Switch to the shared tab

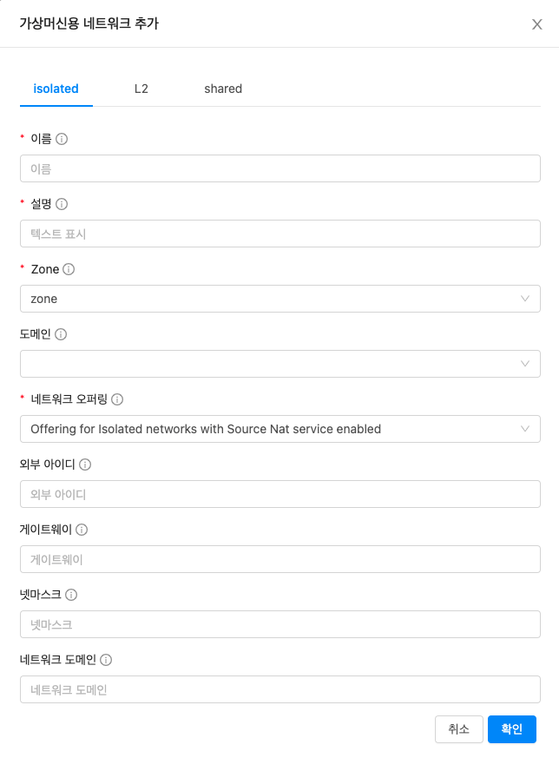(223, 89)
